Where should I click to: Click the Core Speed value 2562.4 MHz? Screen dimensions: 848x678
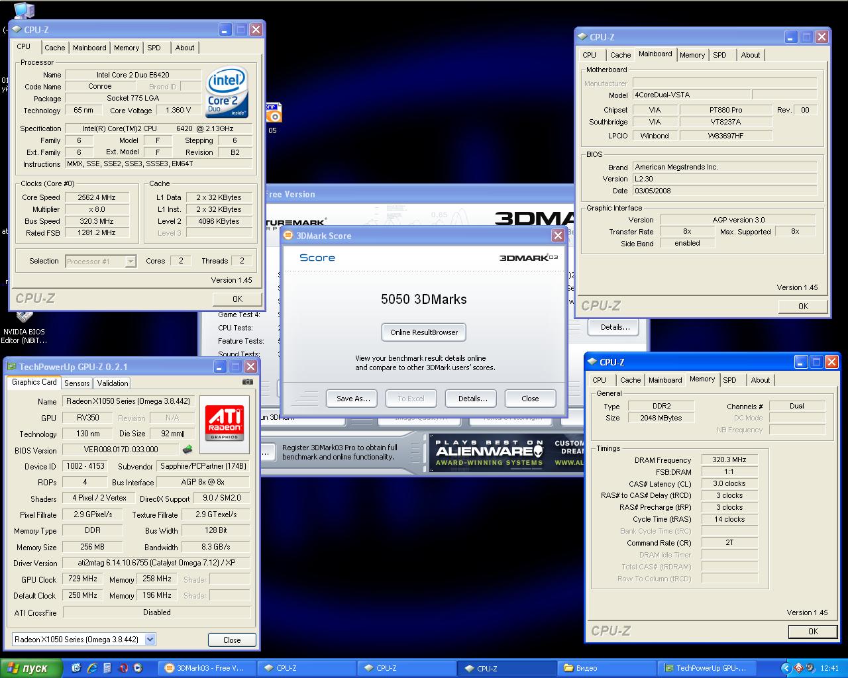pyautogui.click(x=97, y=197)
